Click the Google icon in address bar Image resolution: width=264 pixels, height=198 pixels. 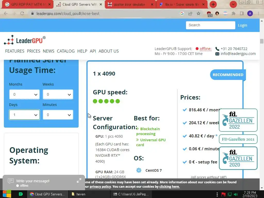click(182, 13)
